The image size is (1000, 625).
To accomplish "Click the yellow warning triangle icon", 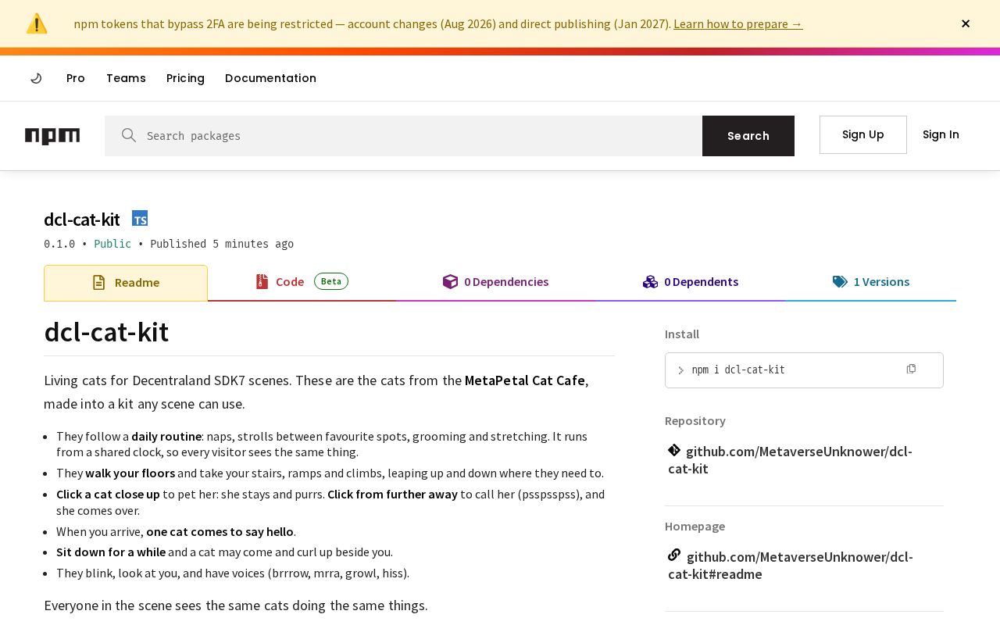I will click(37, 23).
